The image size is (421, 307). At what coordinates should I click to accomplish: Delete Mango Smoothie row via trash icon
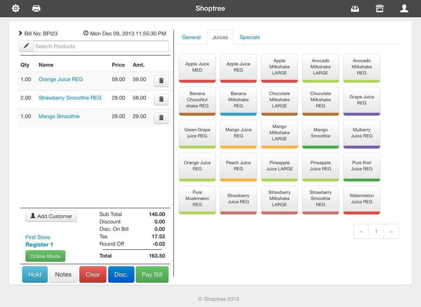(161, 118)
